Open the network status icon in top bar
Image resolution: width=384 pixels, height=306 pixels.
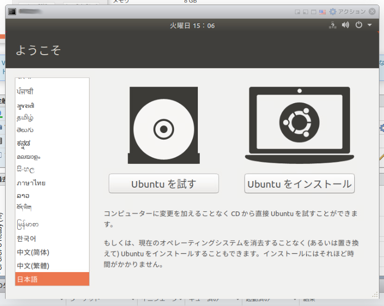332,25
